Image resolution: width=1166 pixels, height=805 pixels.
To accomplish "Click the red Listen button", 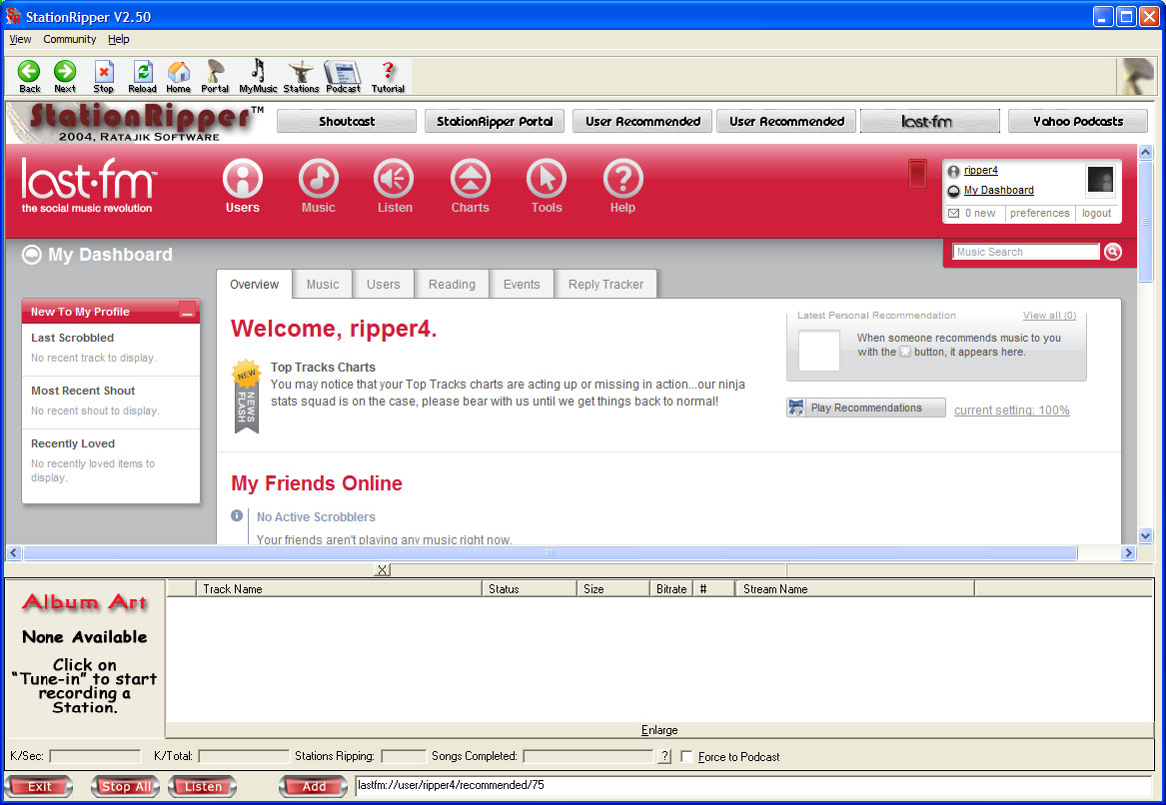I will 202,786.
